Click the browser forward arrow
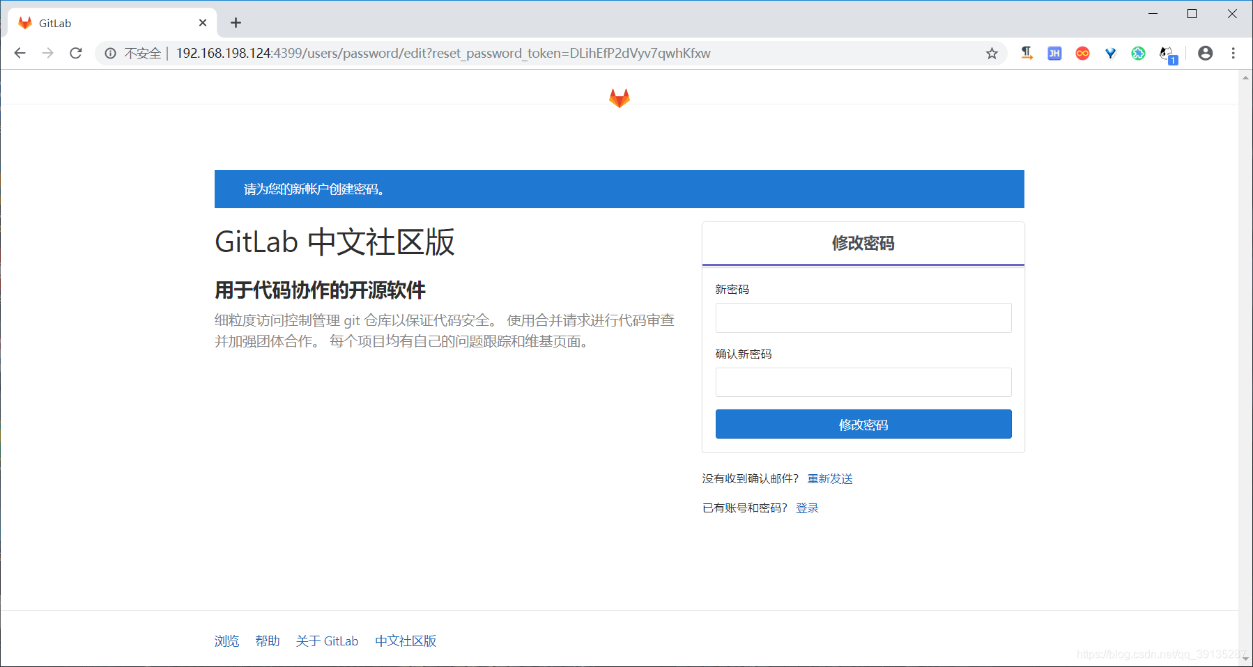The image size is (1253, 667). coord(47,53)
